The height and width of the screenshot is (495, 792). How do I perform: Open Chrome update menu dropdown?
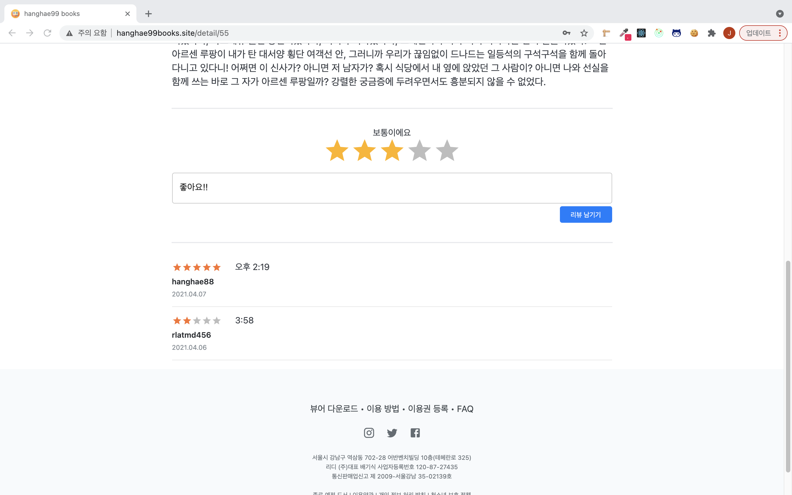tap(763, 33)
